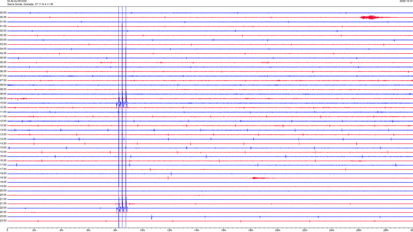This screenshot has height=232, width=413.
Task: Click the 10m tick label on time axis
Action: (x=142, y=230)
